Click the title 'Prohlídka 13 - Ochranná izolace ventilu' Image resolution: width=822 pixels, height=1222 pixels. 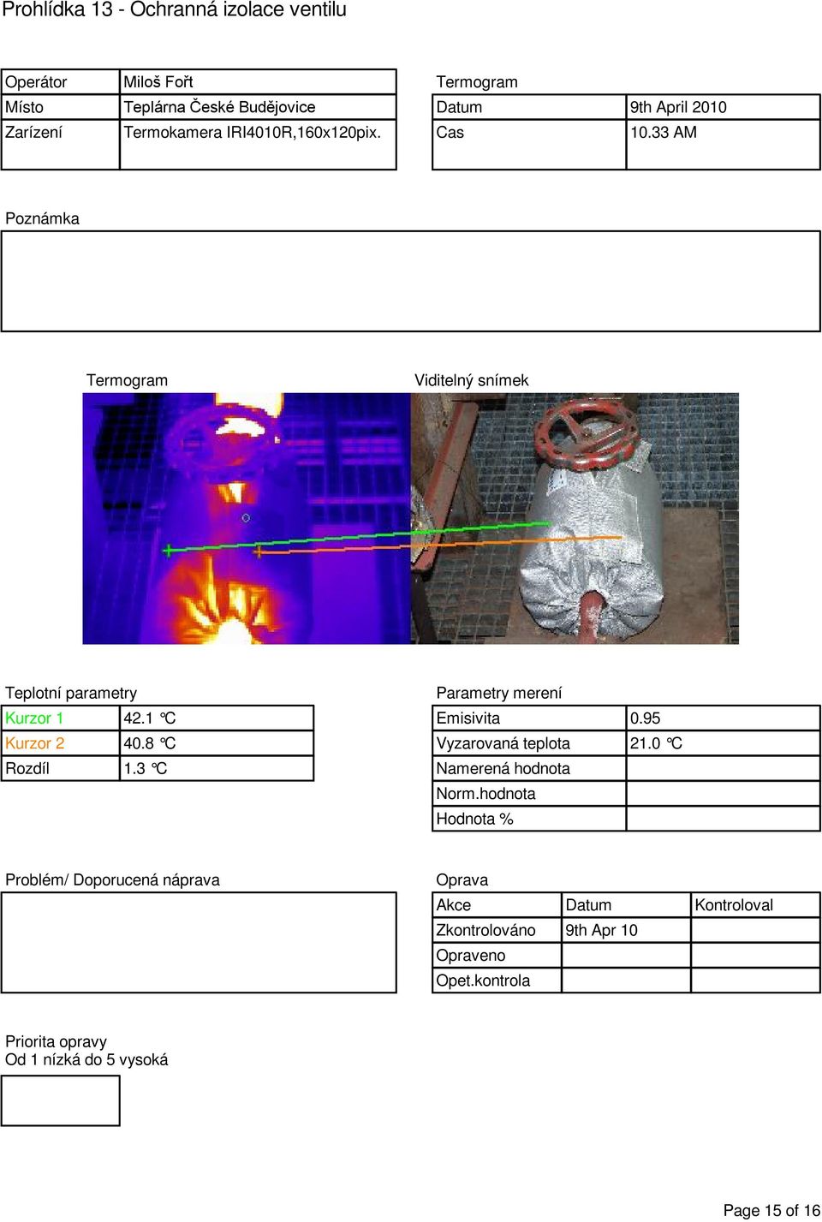pos(174,10)
